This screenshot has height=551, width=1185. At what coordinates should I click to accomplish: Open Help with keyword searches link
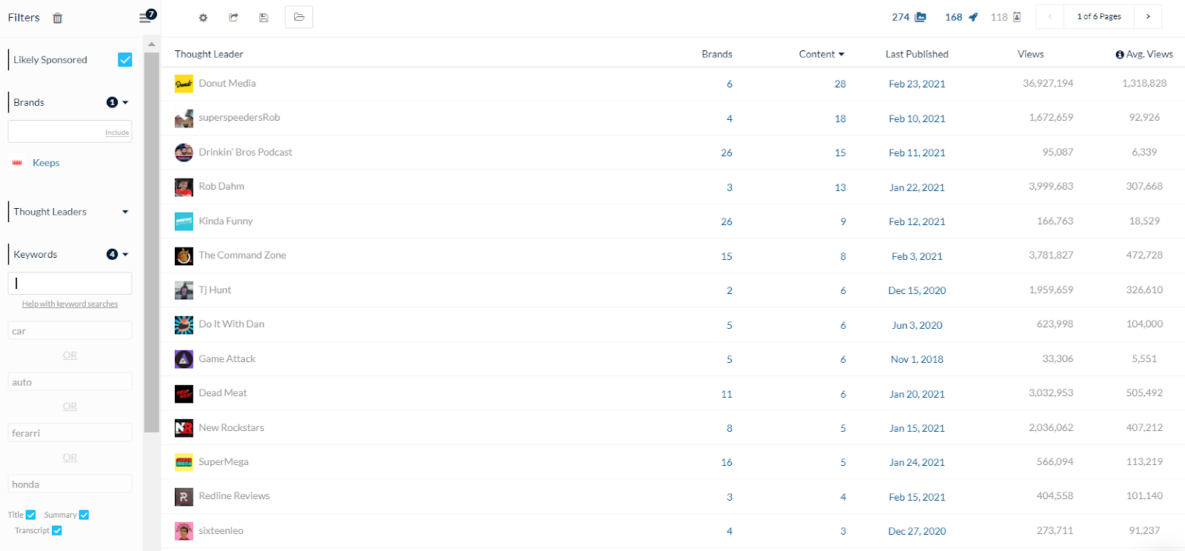[70, 304]
